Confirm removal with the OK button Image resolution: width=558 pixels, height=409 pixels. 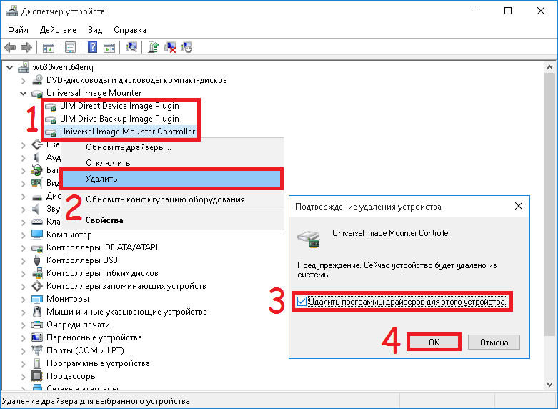pos(434,342)
